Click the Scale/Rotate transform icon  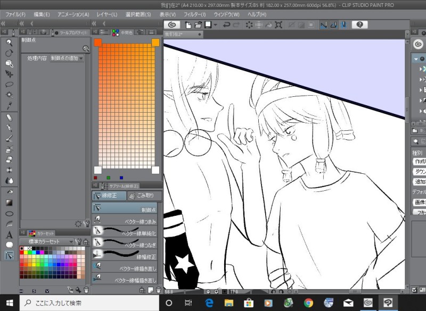coord(278,25)
